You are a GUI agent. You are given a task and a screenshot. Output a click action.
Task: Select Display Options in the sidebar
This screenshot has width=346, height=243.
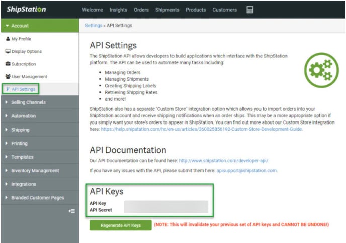pos(27,51)
